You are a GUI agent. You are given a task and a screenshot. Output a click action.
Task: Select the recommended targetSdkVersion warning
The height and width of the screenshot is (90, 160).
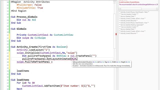pyautogui.click(x=138, y=4)
